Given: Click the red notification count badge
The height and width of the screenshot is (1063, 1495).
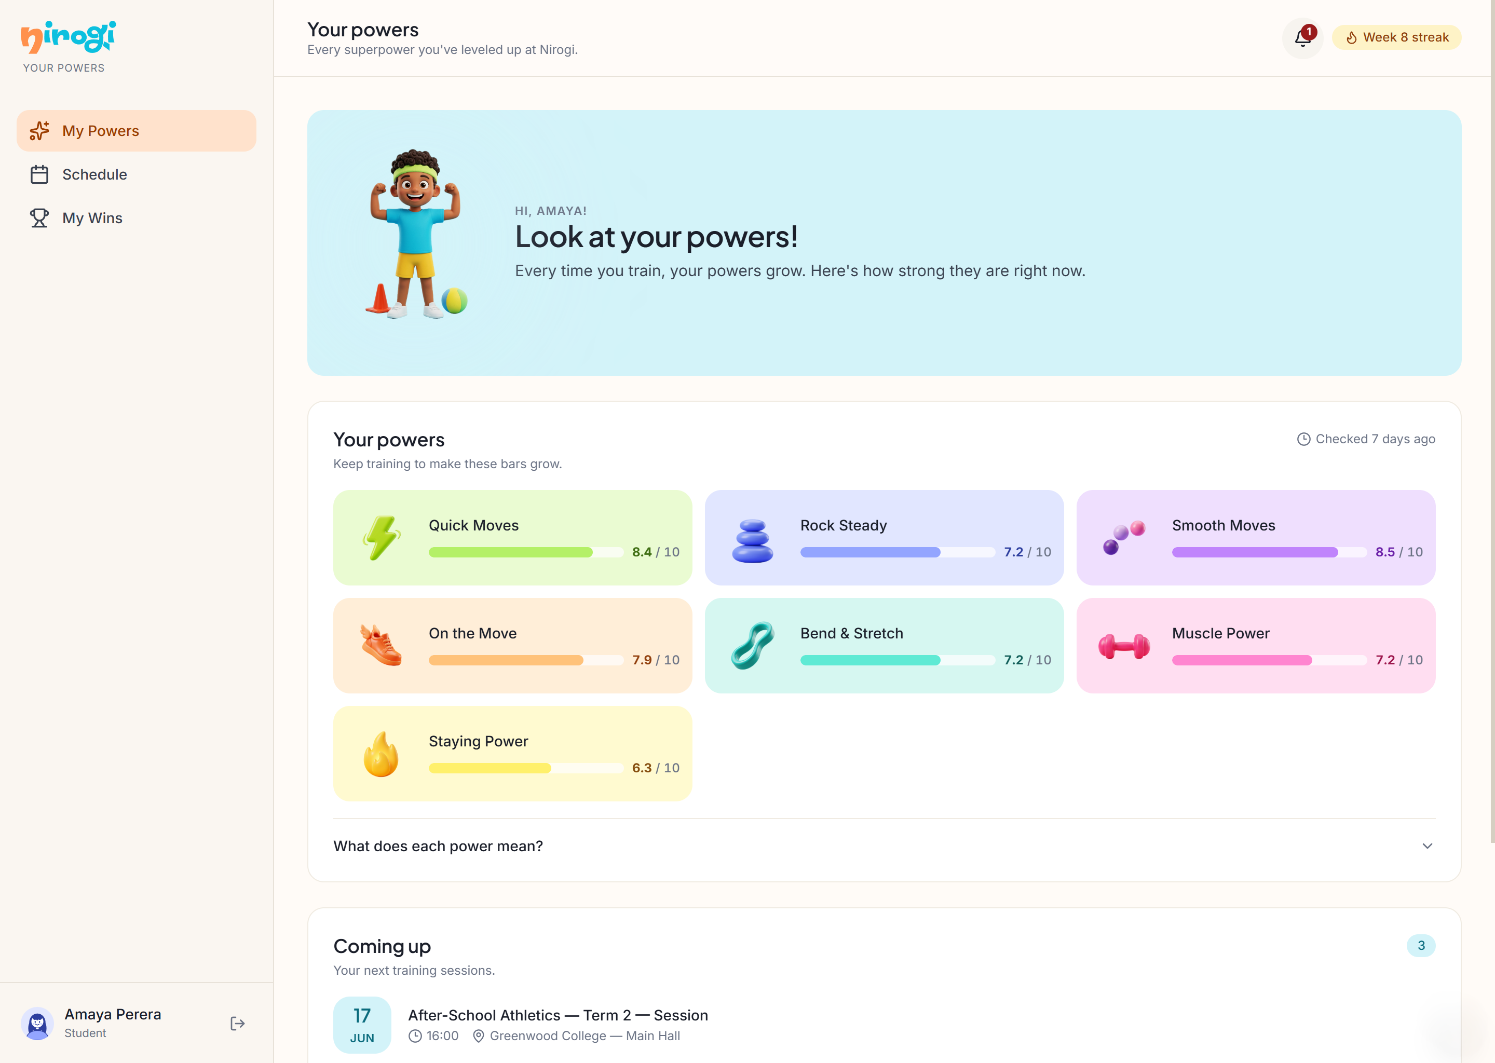Looking at the screenshot, I should click(x=1309, y=32).
